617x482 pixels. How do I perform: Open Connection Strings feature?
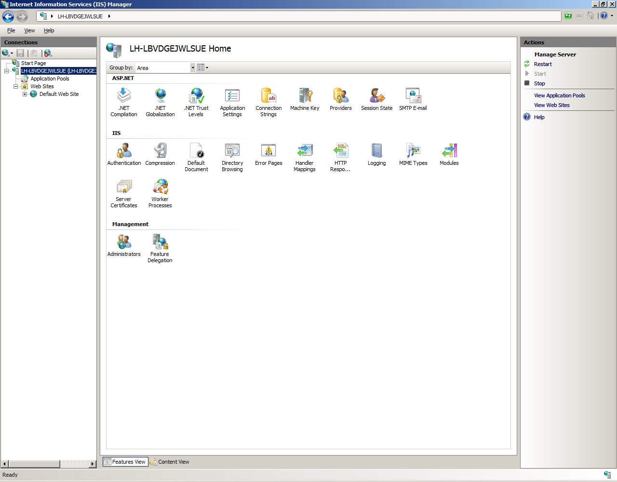[x=268, y=102]
